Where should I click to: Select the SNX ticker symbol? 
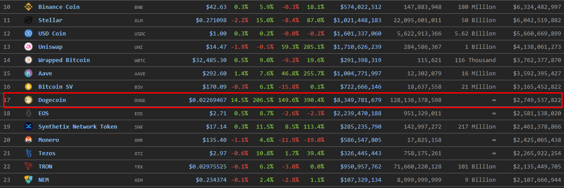pos(138,127)
